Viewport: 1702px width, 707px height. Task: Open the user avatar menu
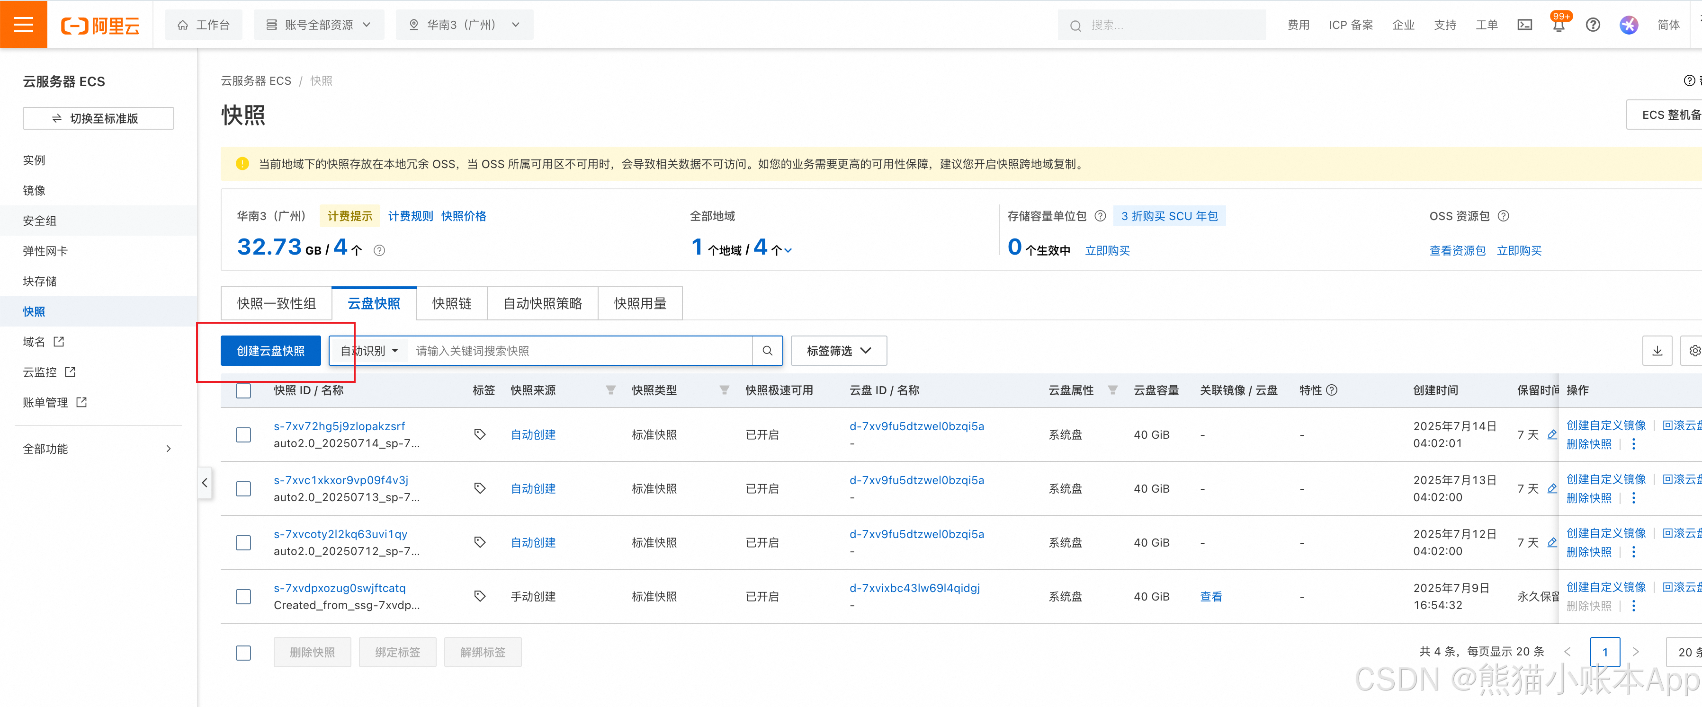(1629, 25)
